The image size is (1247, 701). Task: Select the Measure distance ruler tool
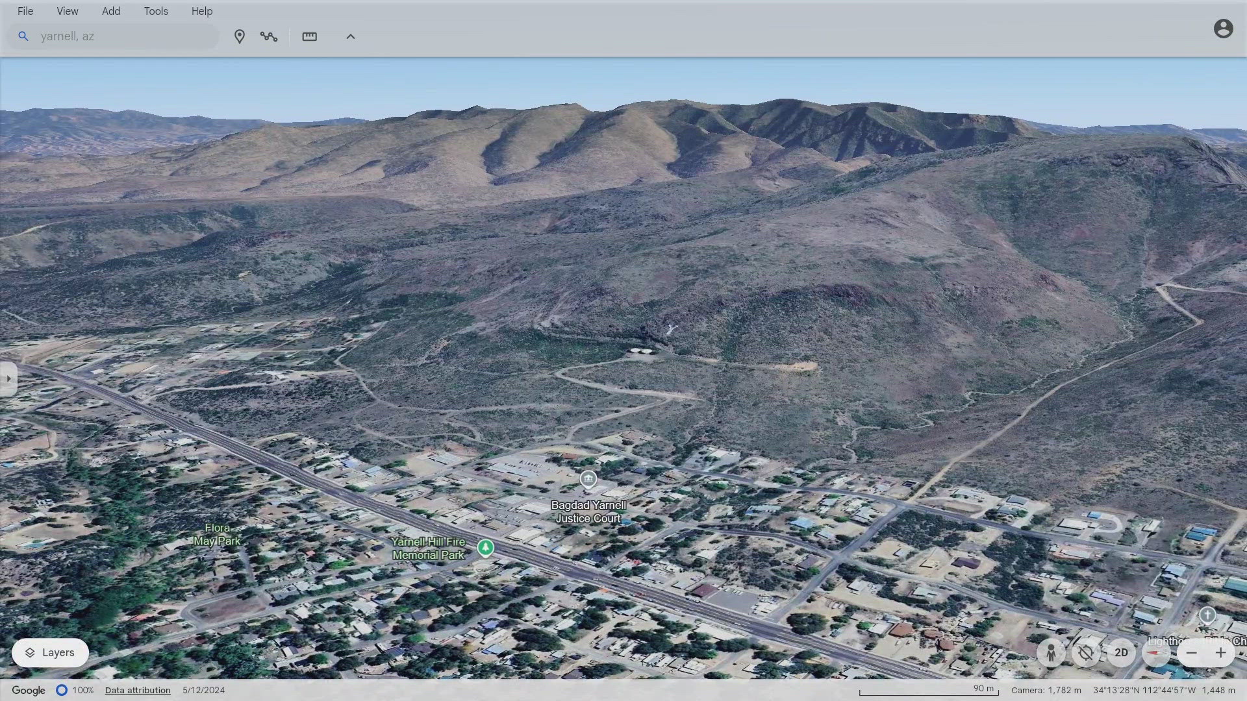click(310, 37)
